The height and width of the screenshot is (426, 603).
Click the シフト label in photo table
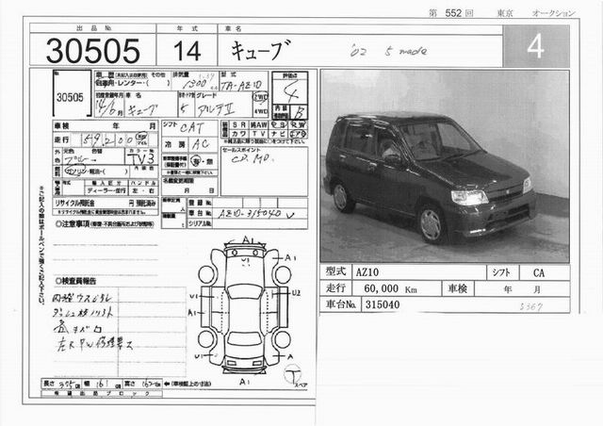coord(501,272)
